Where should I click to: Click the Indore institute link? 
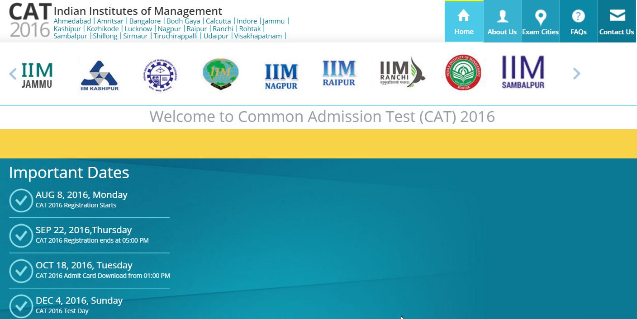(x=247, y=21)
